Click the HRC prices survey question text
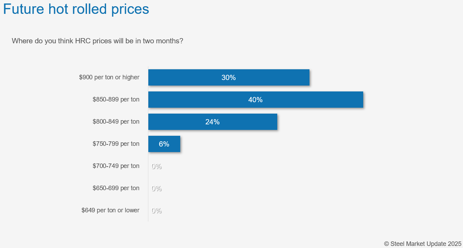 (97, 41)
